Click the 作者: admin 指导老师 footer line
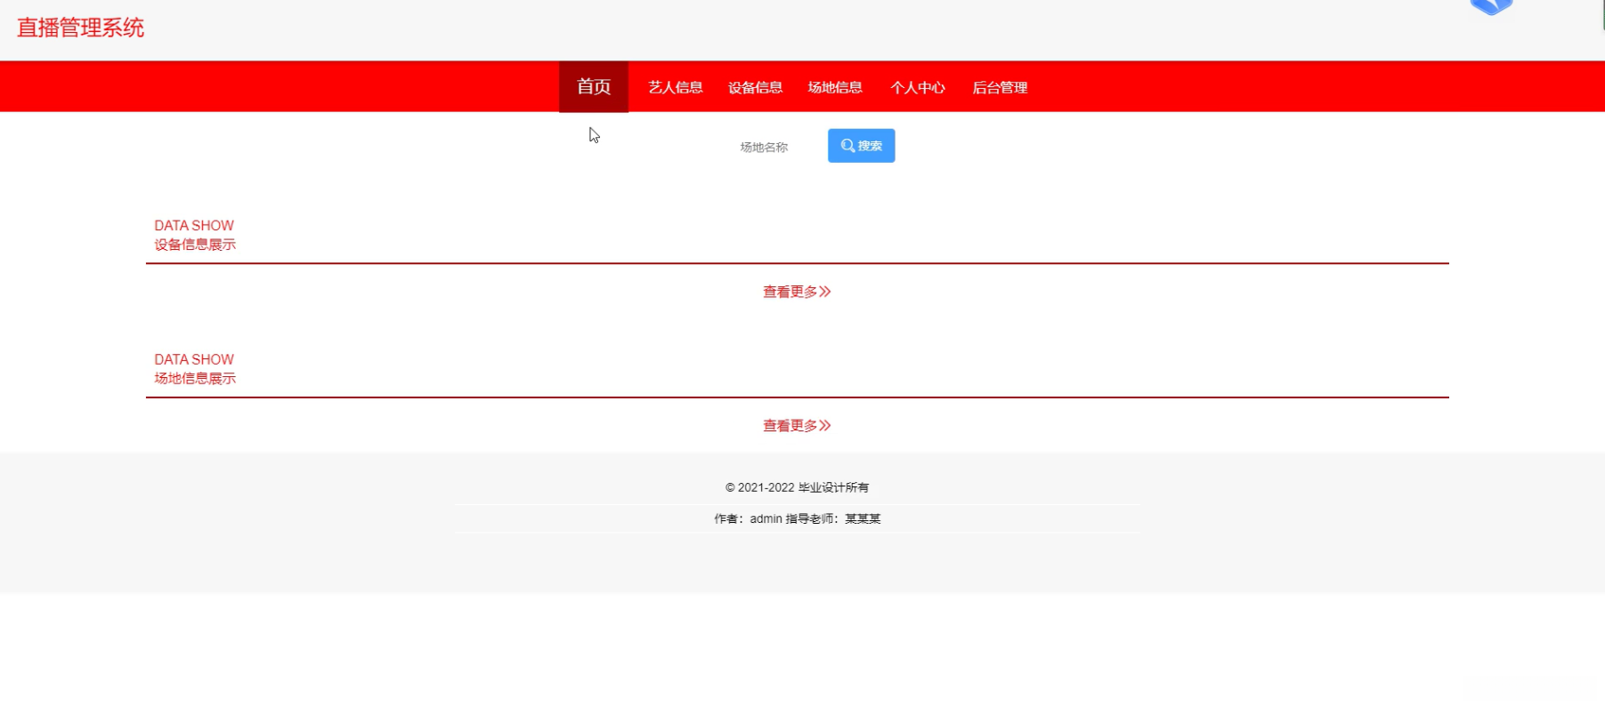1605x707 pixels. coord(797,518)
